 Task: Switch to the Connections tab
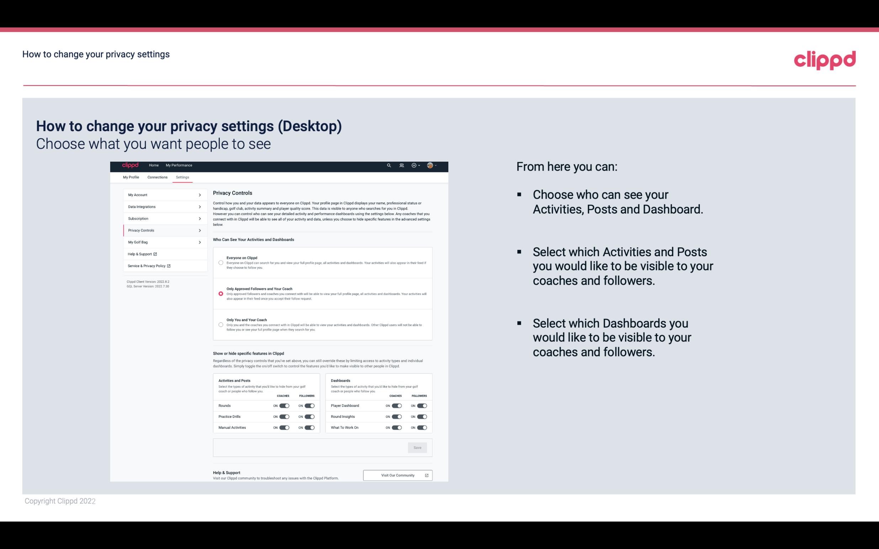click(x=157, y=177)
